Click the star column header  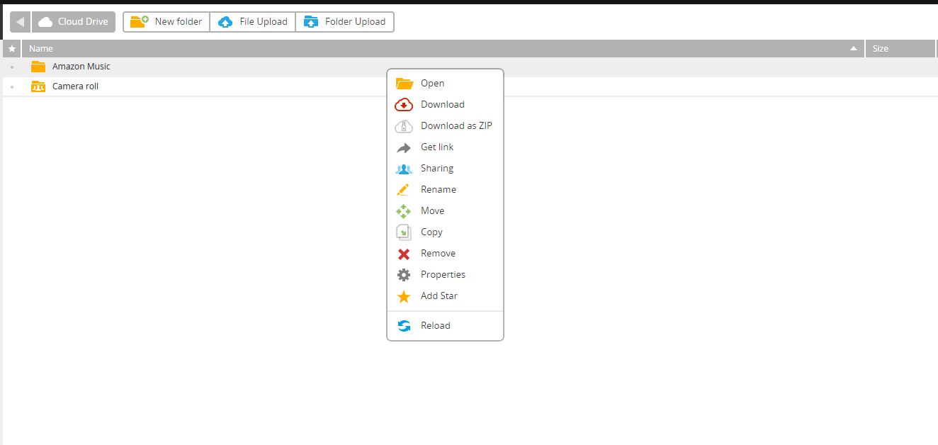(12, 49)
